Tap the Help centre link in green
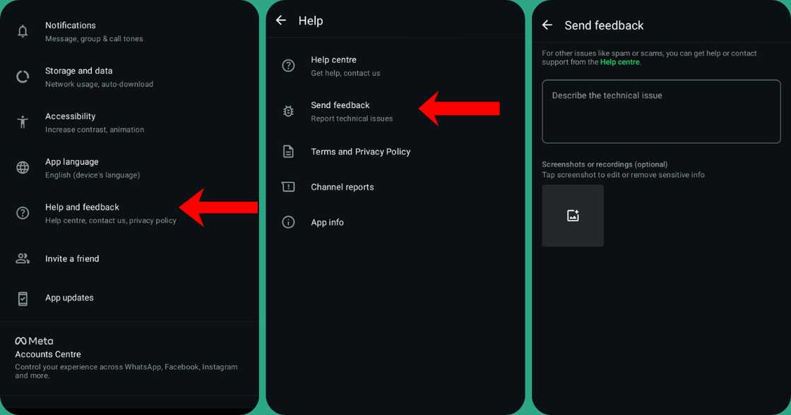The width and height of the screenshot is (791, 415). (x=619, y=61)
